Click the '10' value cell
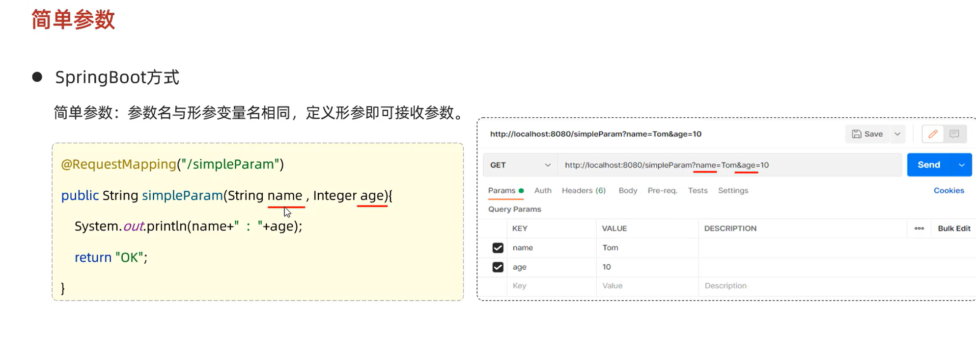976x355 pixels. (647, 267)
